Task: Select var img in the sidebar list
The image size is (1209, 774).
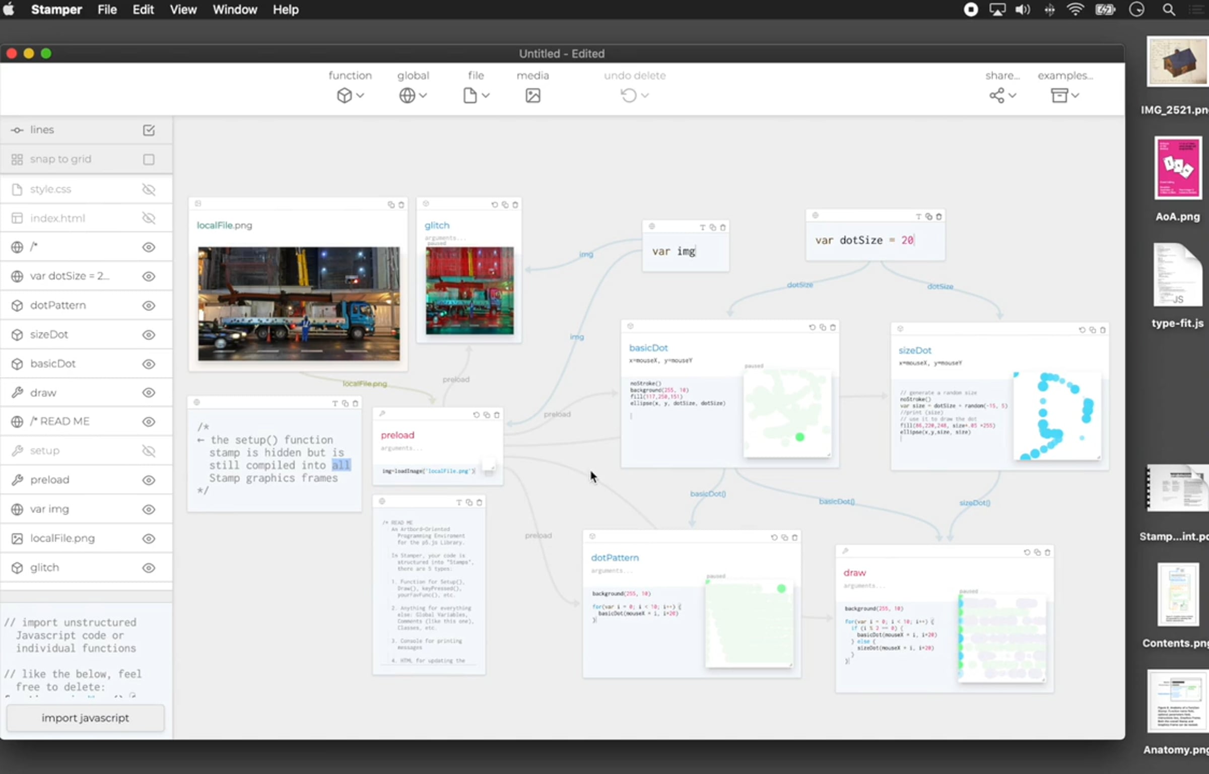Action: [86, 509]
